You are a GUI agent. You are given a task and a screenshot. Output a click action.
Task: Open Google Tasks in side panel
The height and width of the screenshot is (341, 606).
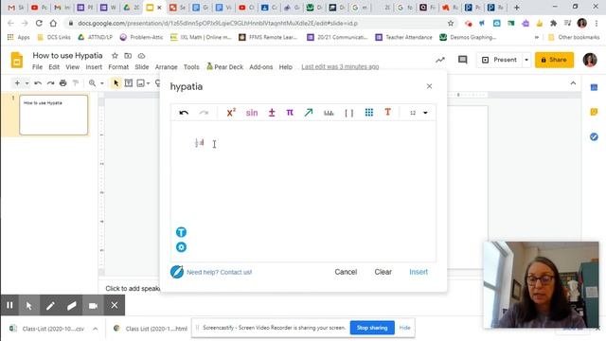click(594, 136)
